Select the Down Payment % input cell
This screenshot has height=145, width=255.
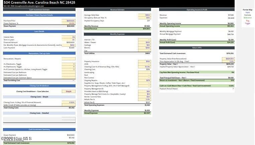pyautogui.click(x=69, y=23)
